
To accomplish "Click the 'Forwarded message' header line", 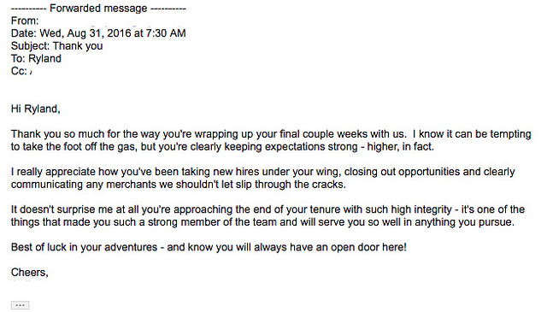I will pyautogui.click(x=98, y=8).
